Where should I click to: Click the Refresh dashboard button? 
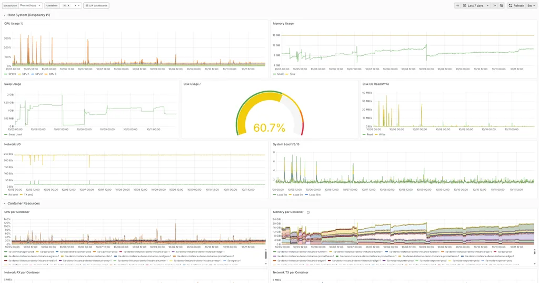pyautogui.click(x=516, y=5)
